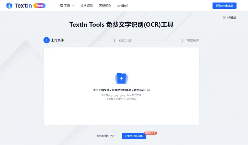Expand the 工具 dropdown chevron
This screenshot has width=248, height=145.
click(x=73, y=6)
